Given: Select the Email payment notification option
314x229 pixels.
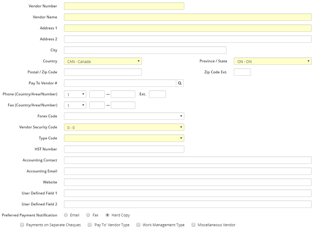Looking at the screenshot, I should [x=66, y=215].
